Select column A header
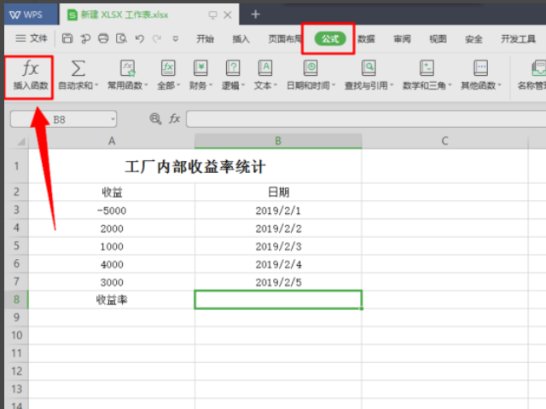The width and height of the screenshot is (546, 409). 112,141
